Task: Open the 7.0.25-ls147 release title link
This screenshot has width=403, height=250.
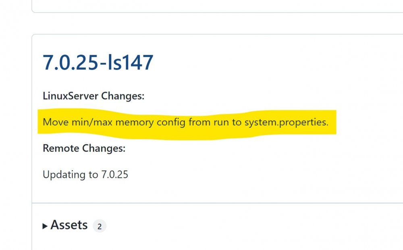Action: (98, 62)
